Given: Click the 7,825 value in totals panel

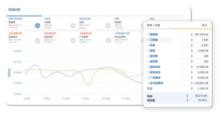Looking at the screenshot, I should [205, 40].
